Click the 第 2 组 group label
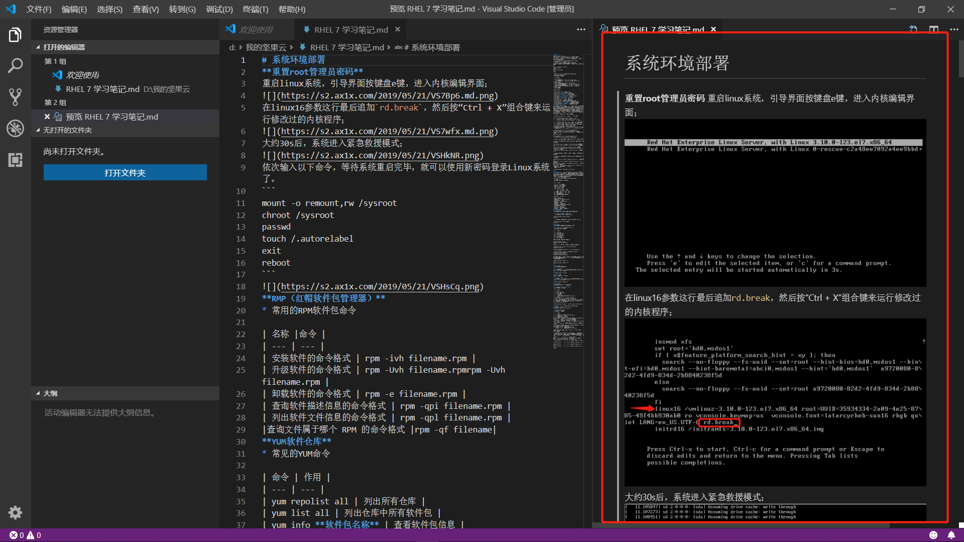Viewport: 964px width, 542px height. click(x=55, y=102)
